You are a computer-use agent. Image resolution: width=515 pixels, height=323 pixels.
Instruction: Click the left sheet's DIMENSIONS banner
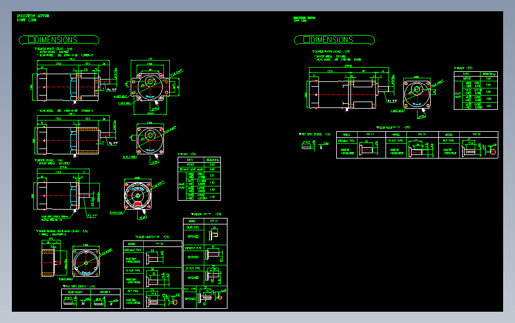tap(59, 40)
